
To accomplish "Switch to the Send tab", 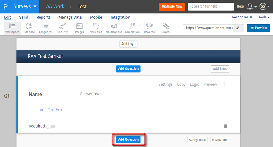I will [x=23, y=17].
